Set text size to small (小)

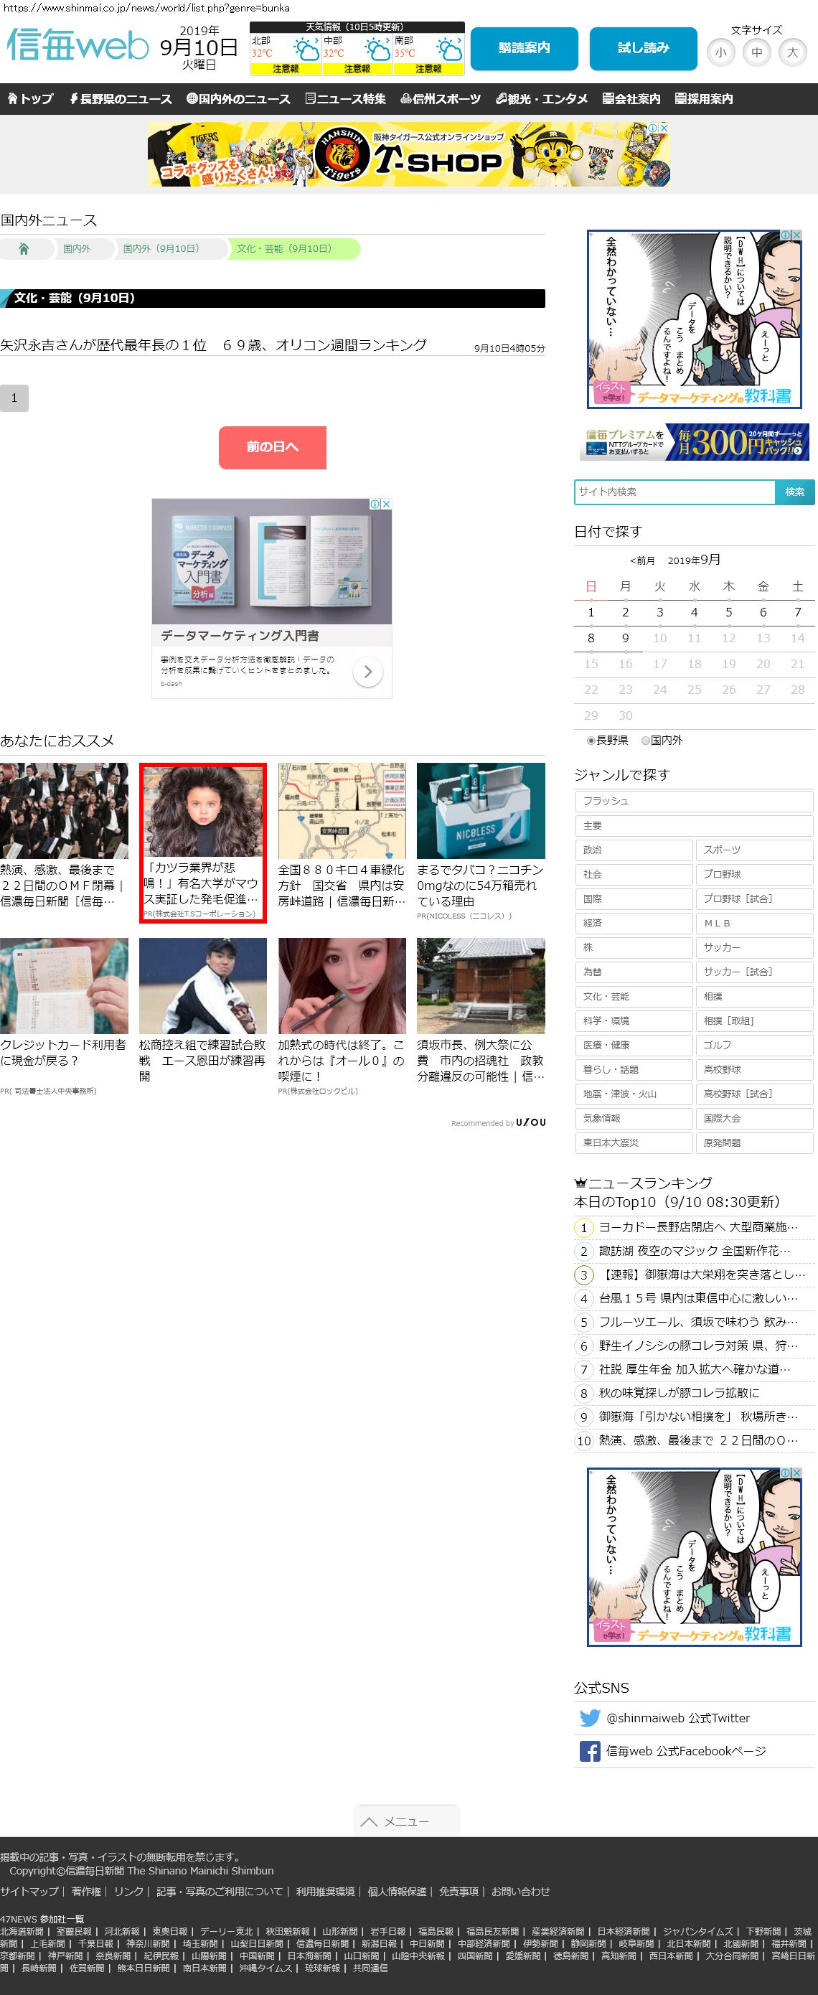click(x=720, y=52)
